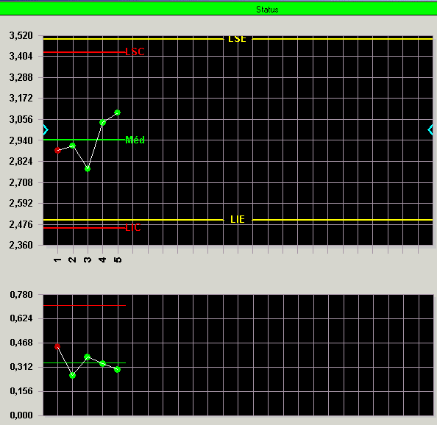Click the red LIC control limit label
The height and width of the screenshot is (425, 437).
pos(133,227)
